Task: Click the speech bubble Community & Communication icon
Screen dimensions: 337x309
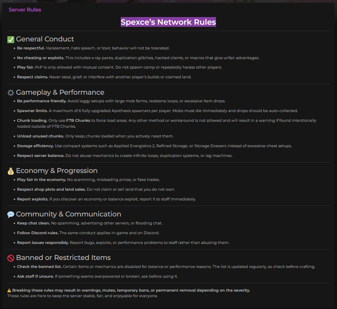Action: click(10, 214)
